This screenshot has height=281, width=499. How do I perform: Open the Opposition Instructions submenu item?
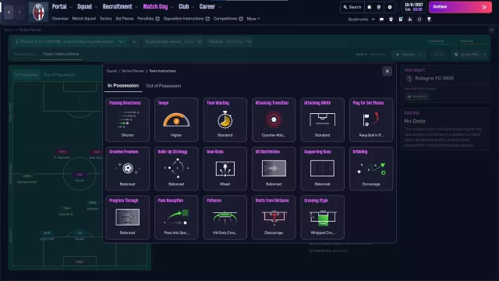pos(186,19)
